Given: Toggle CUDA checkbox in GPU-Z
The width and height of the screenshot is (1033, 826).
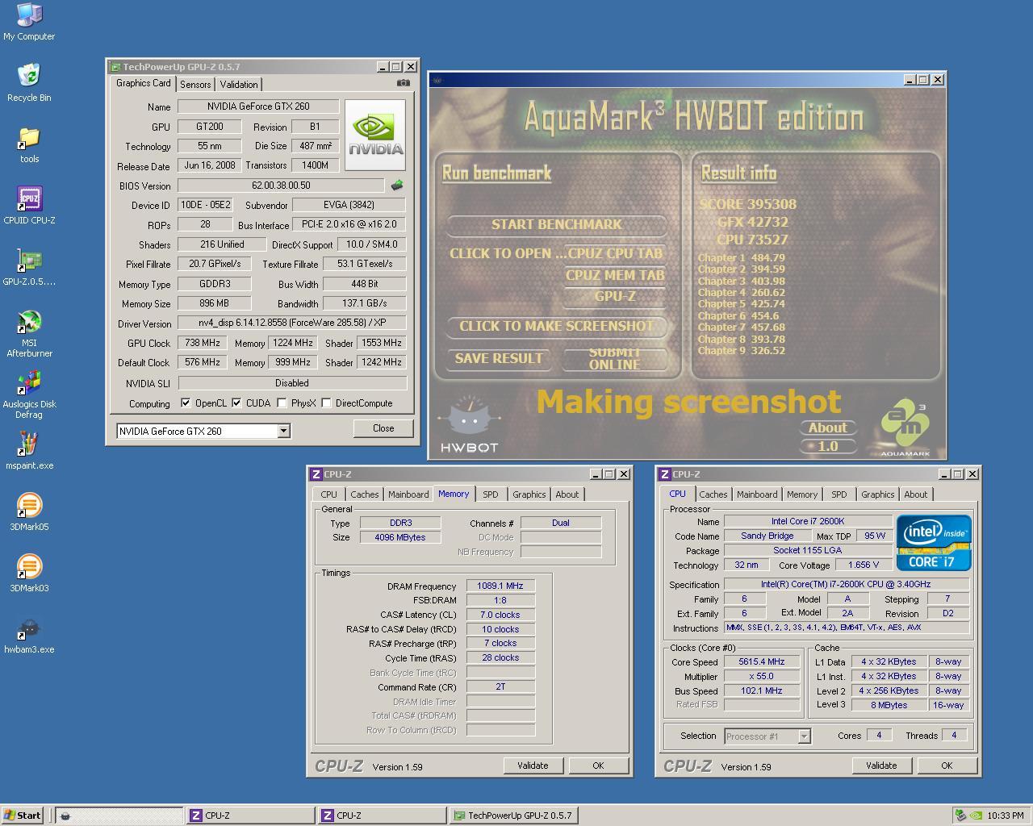Looking at the screenshot, I should coord(236,403).
